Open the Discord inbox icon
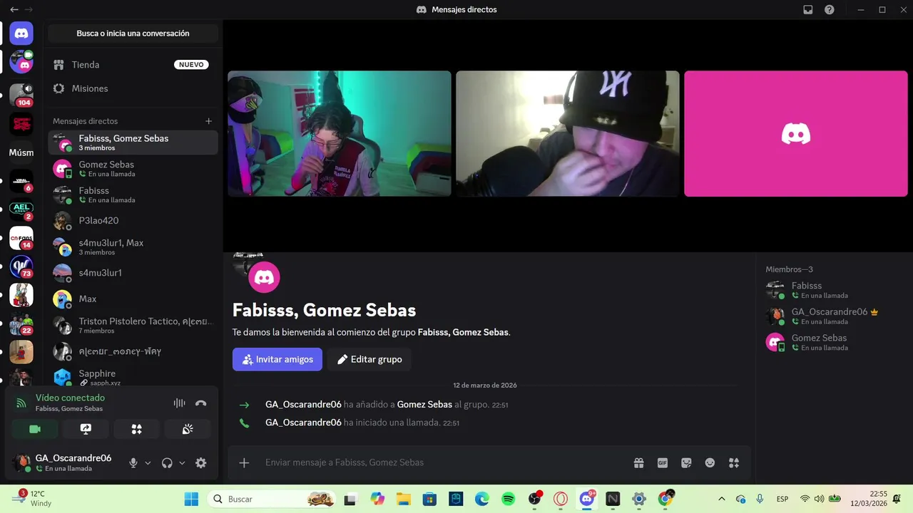 coord(808,10)
